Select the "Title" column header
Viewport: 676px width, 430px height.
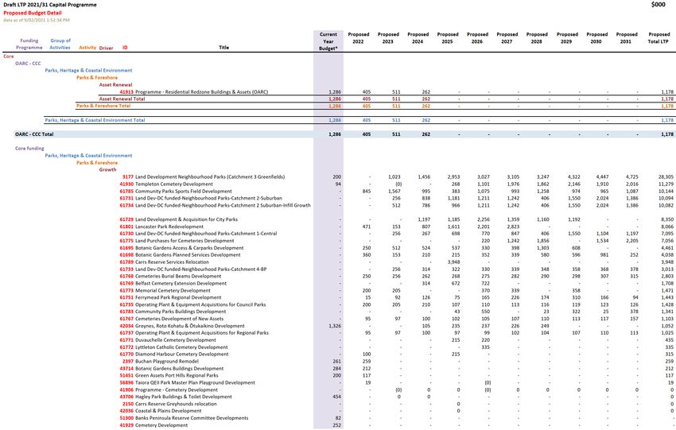coord(223,48)
